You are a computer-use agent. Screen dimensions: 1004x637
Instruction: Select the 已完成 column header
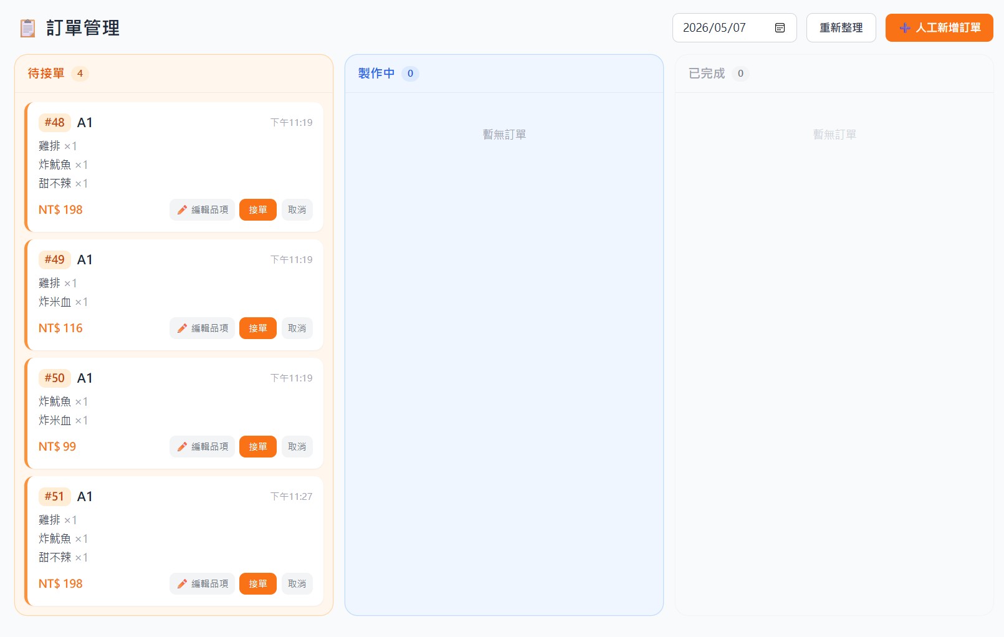tap(834, 74)
